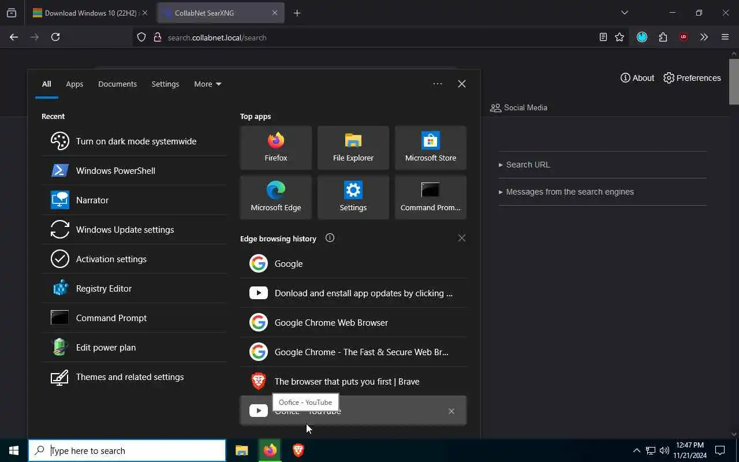739x462 pixels.
Task: Select Social Media category
Action: pos(518,107)
